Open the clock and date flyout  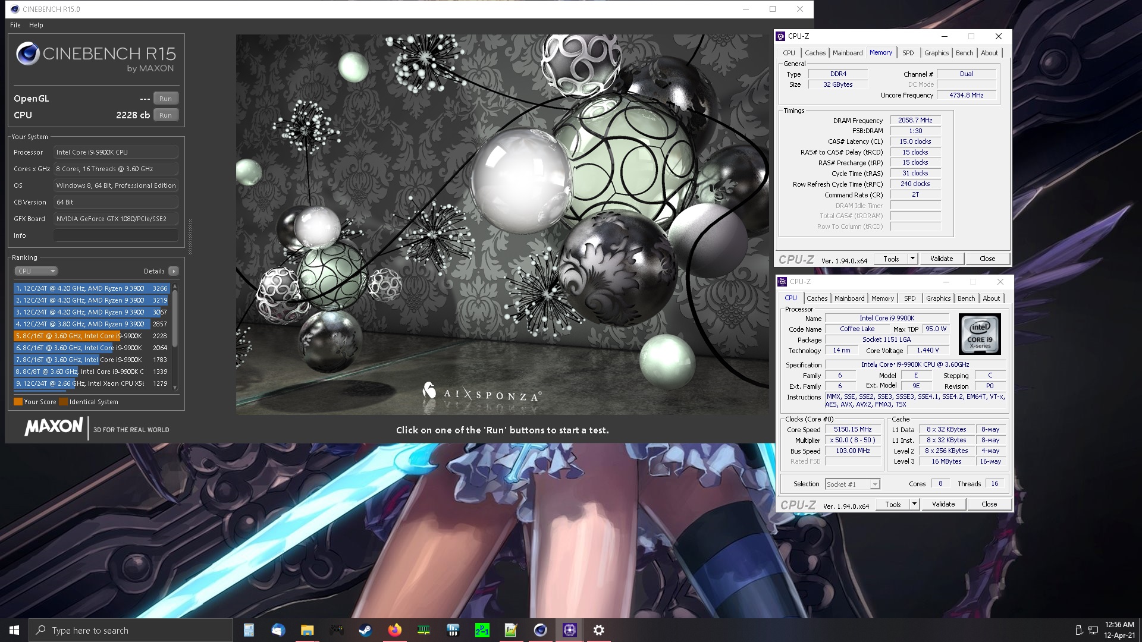[x=1119, y=630]
